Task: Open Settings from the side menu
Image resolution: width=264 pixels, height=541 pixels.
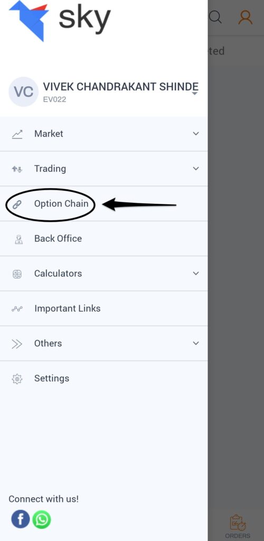Action: (x=103, y=378)
